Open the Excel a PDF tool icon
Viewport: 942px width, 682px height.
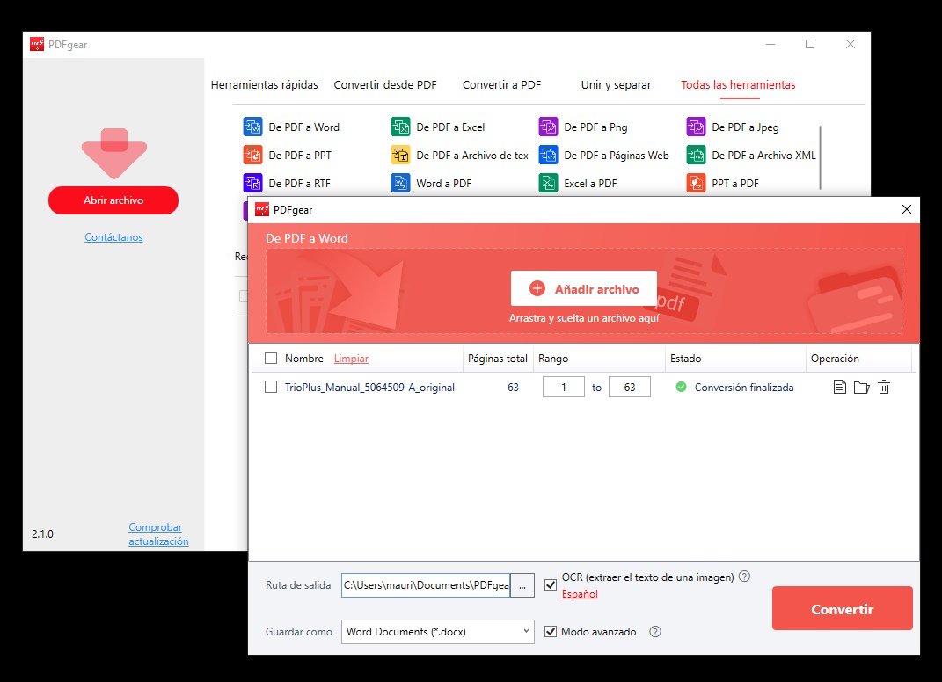pos(548,183)
